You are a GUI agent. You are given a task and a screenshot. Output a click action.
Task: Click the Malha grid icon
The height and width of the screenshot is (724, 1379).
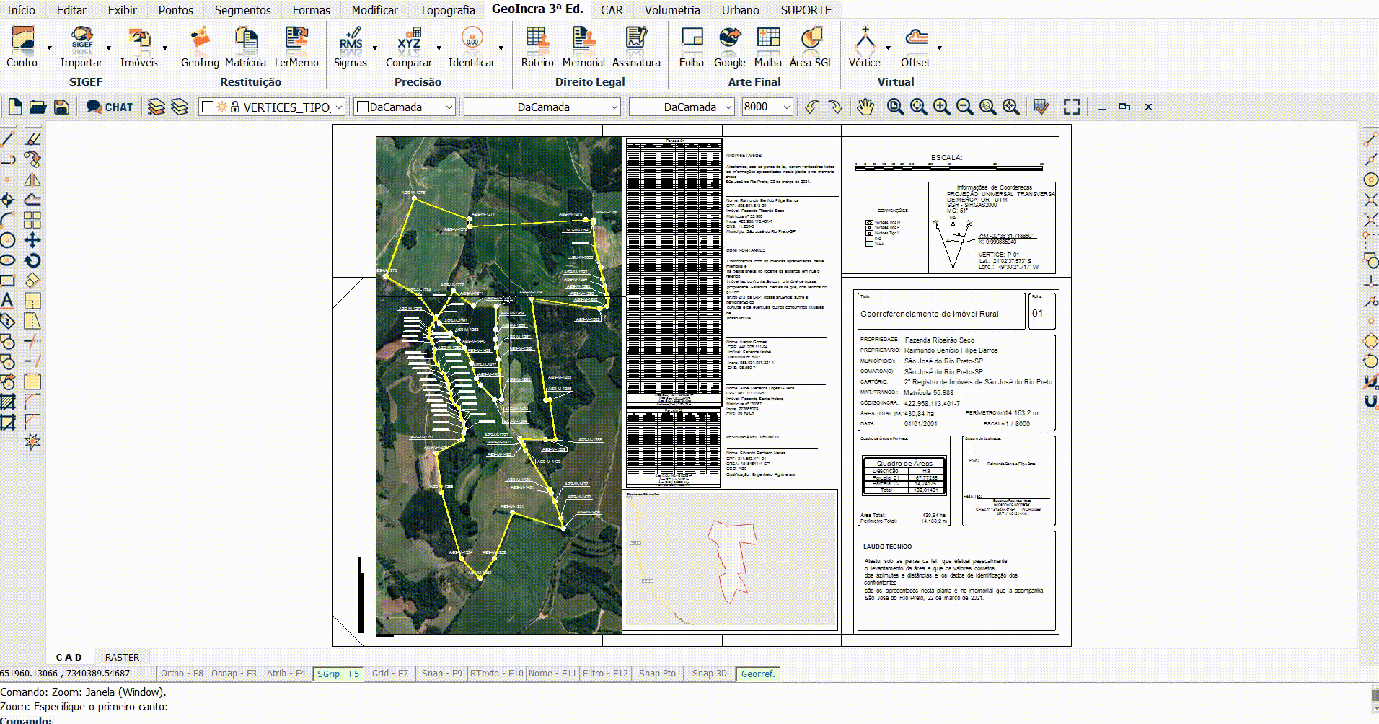point(768,47)
